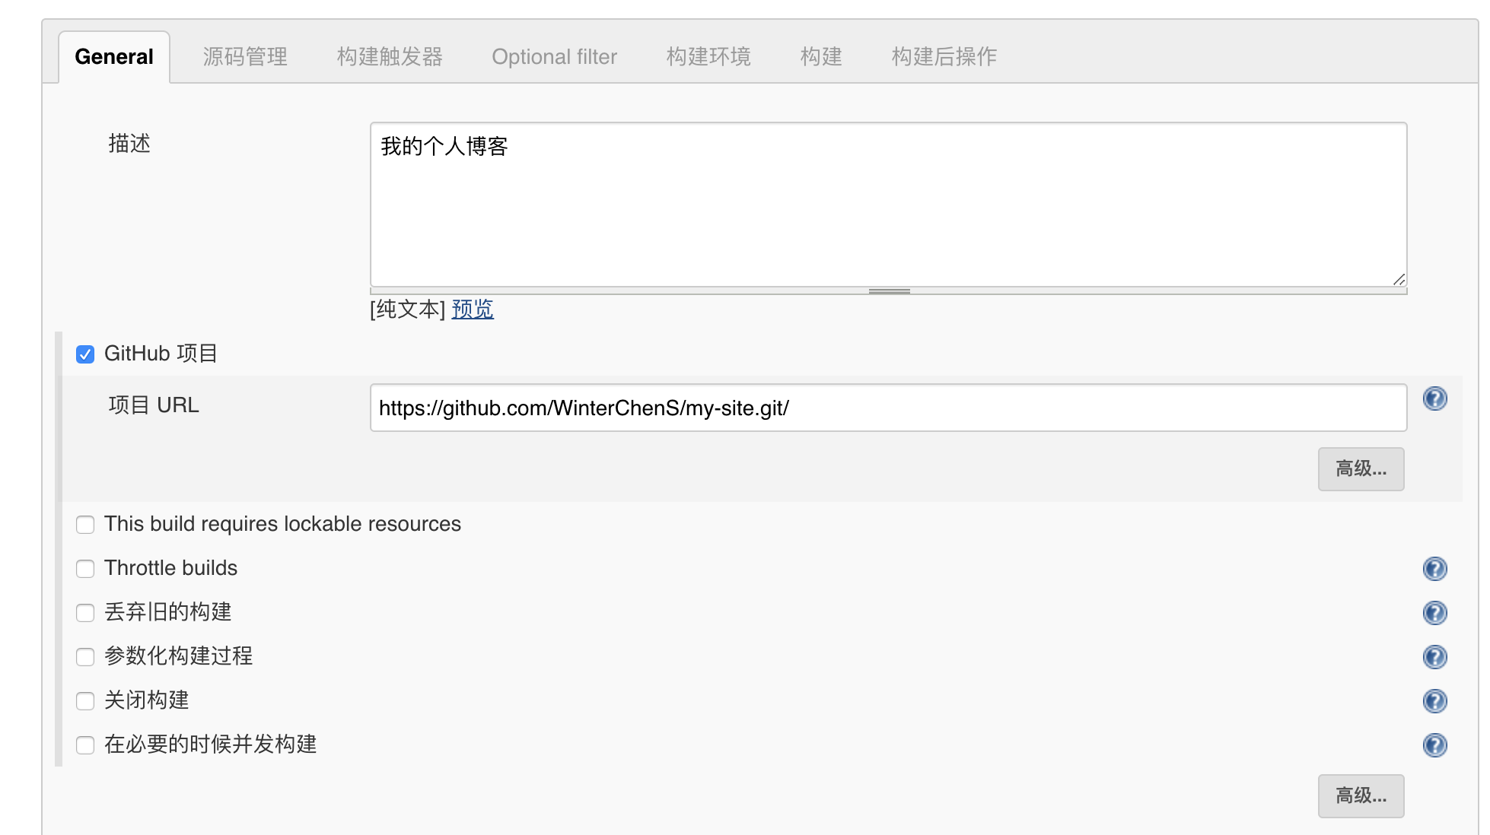Click the description textarea resize grip

(x=1399, y=280)
